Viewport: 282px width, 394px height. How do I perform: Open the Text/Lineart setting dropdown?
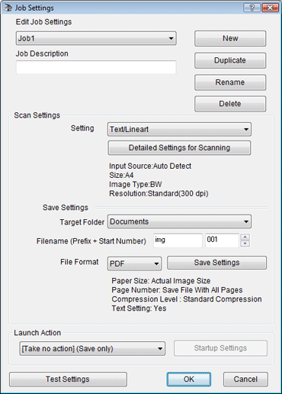tap(179, 129)
